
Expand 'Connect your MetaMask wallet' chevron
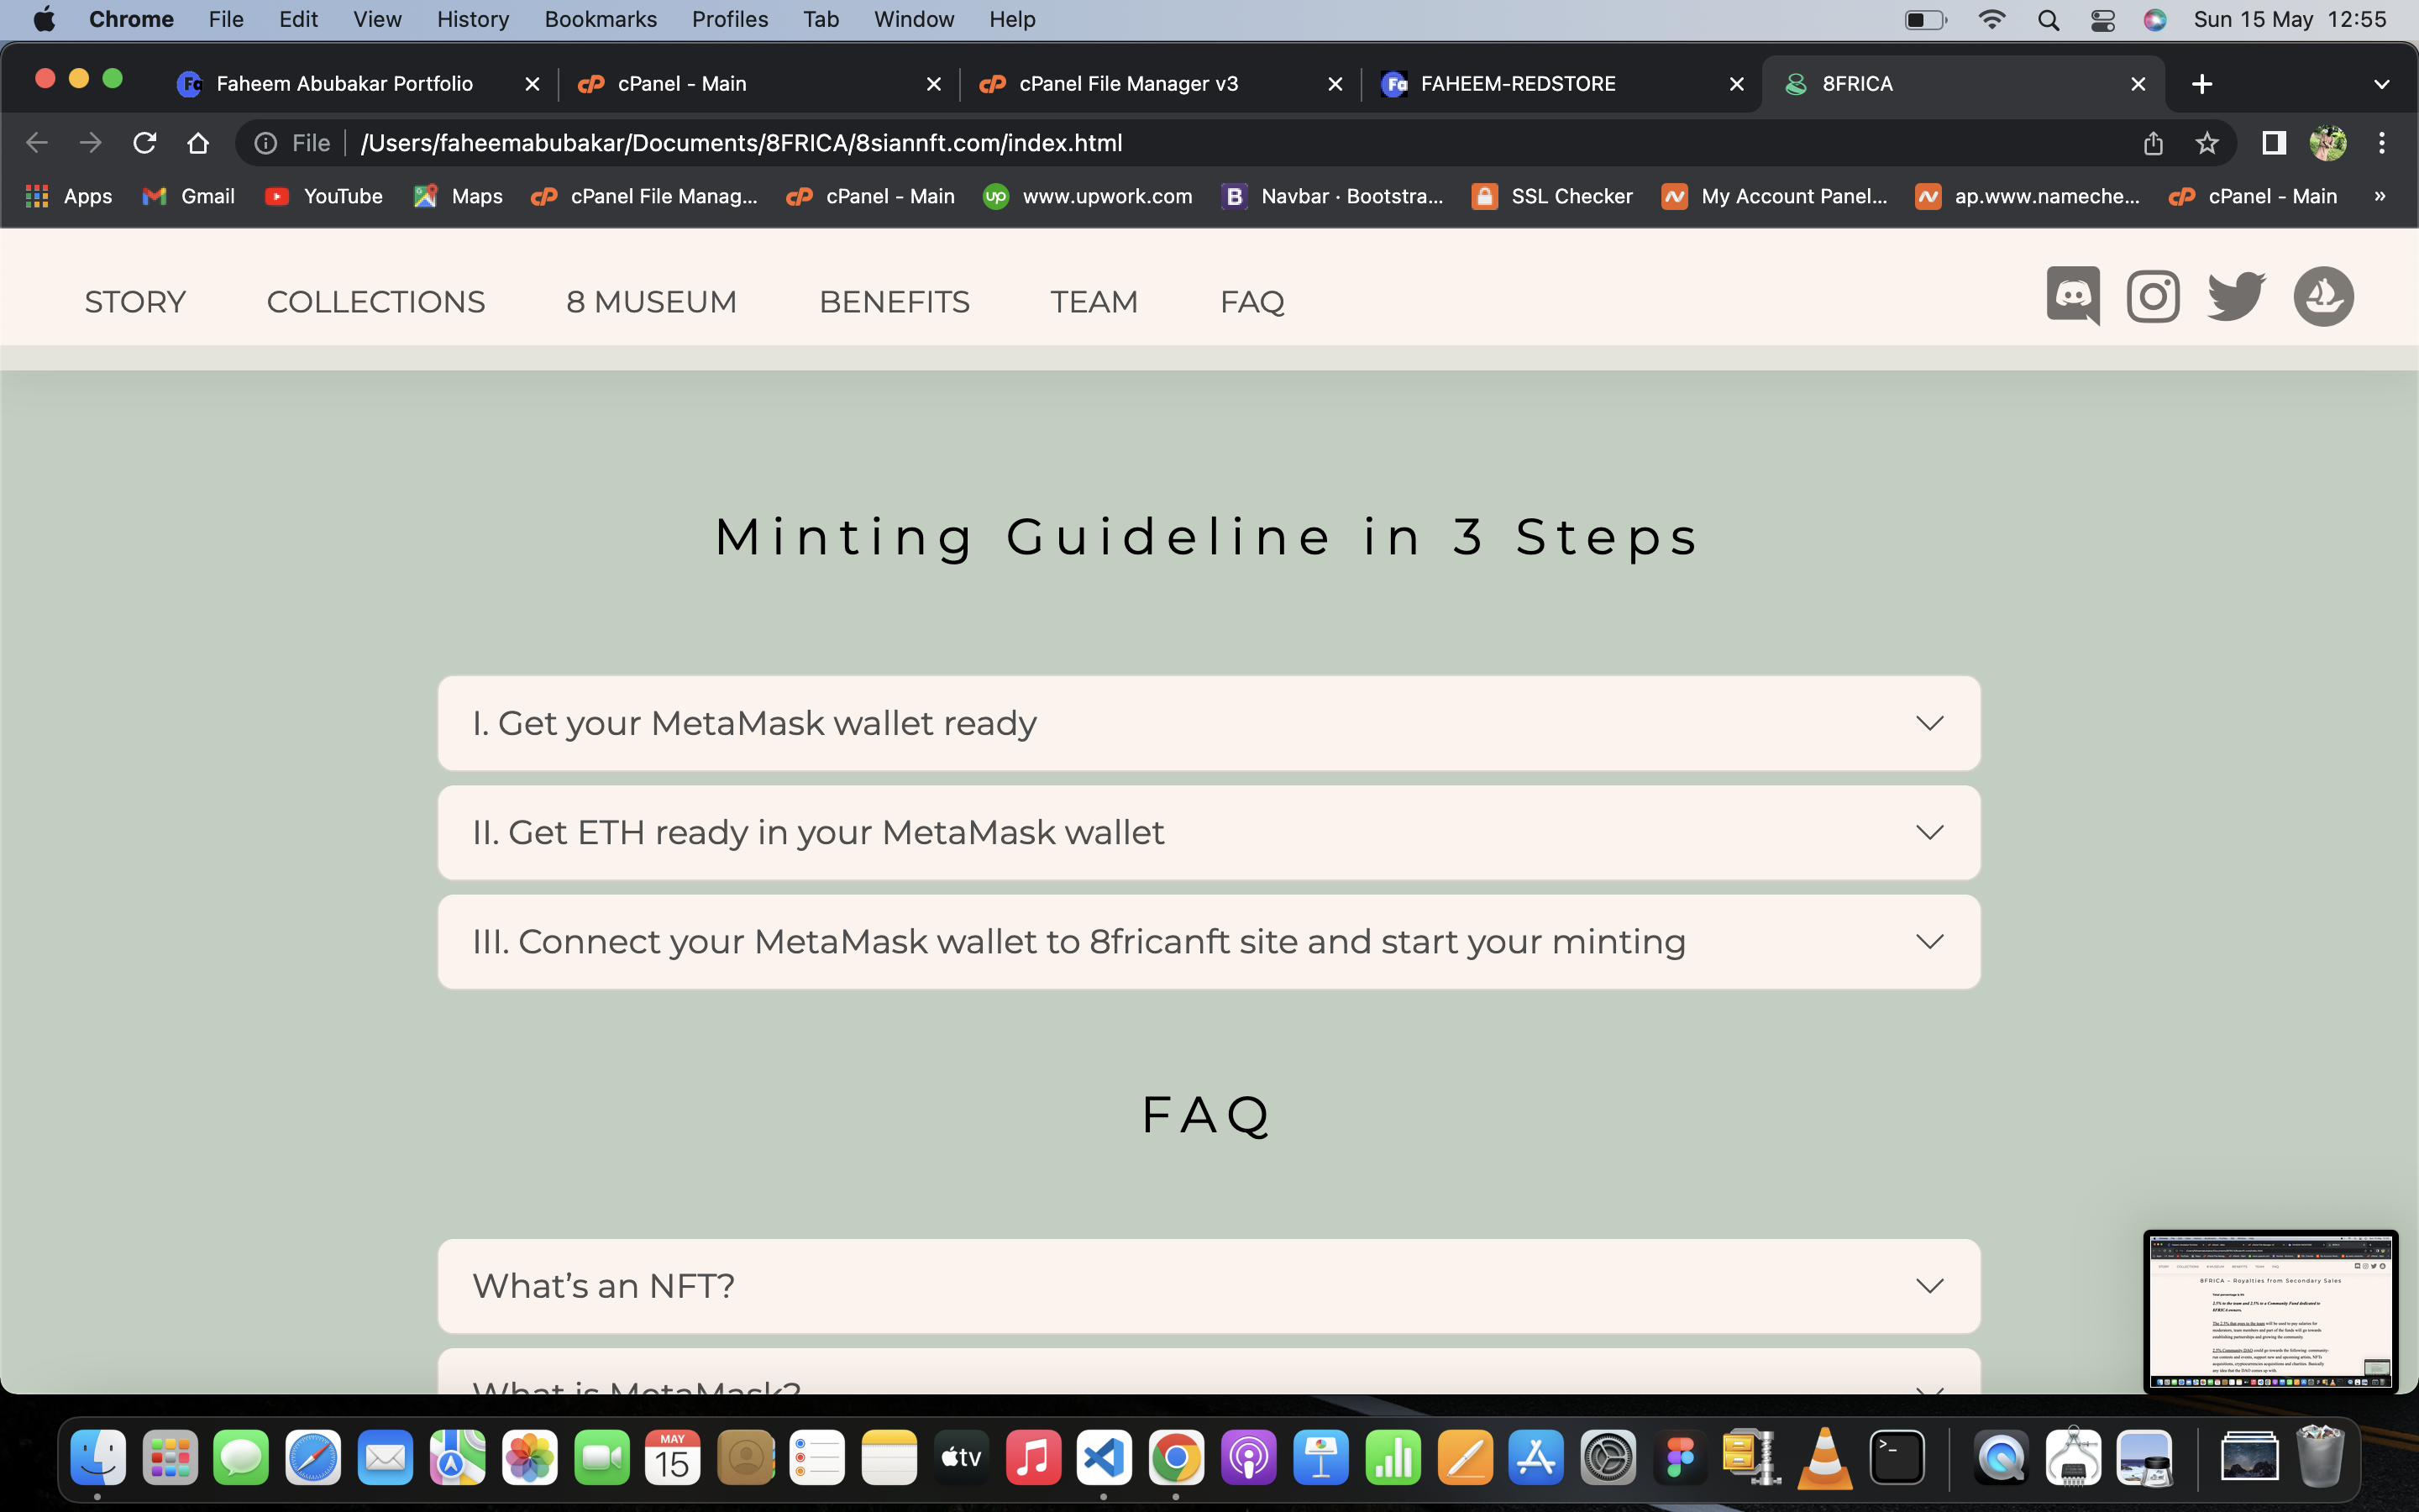tap(1929, 941)
